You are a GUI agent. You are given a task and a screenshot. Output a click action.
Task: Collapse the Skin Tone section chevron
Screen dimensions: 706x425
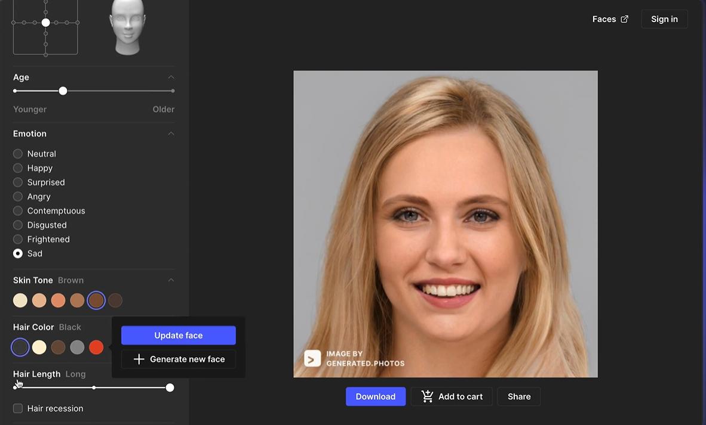(x=171, y=280)
